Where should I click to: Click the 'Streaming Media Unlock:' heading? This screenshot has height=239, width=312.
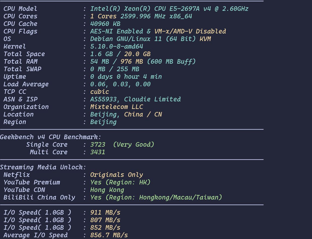[43, 167]
